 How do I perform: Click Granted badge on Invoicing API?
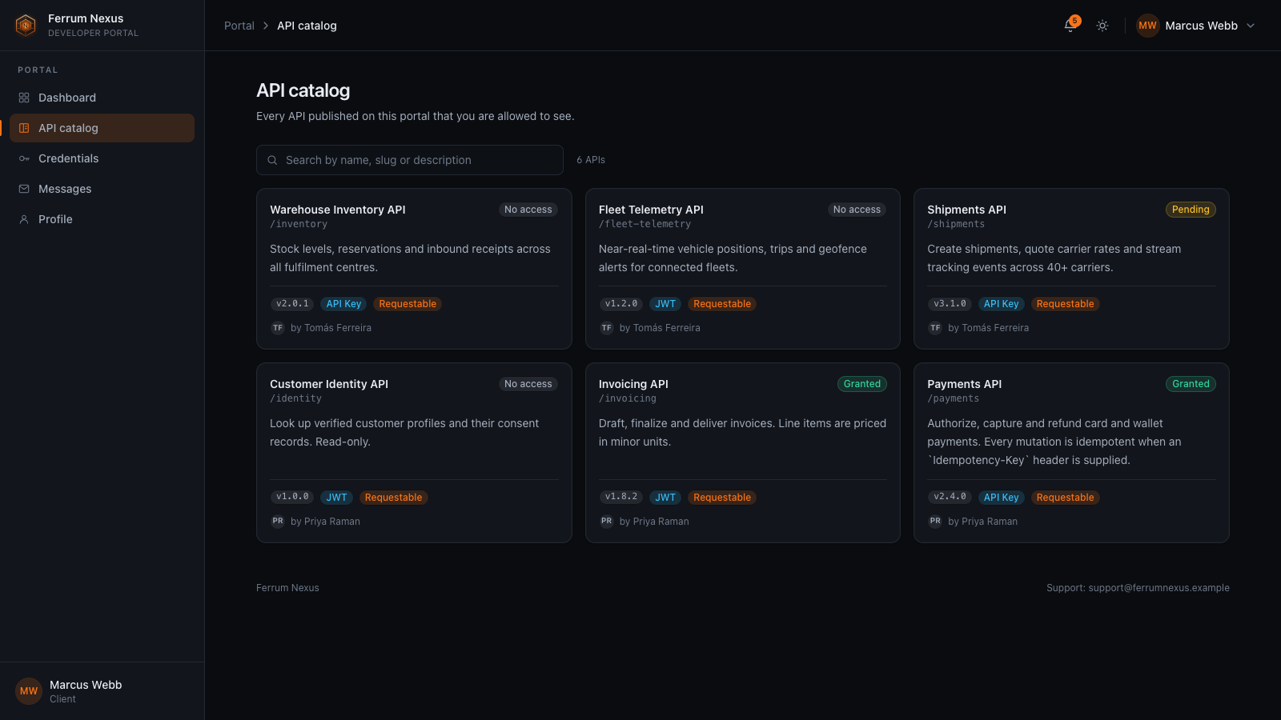(862, 384)
